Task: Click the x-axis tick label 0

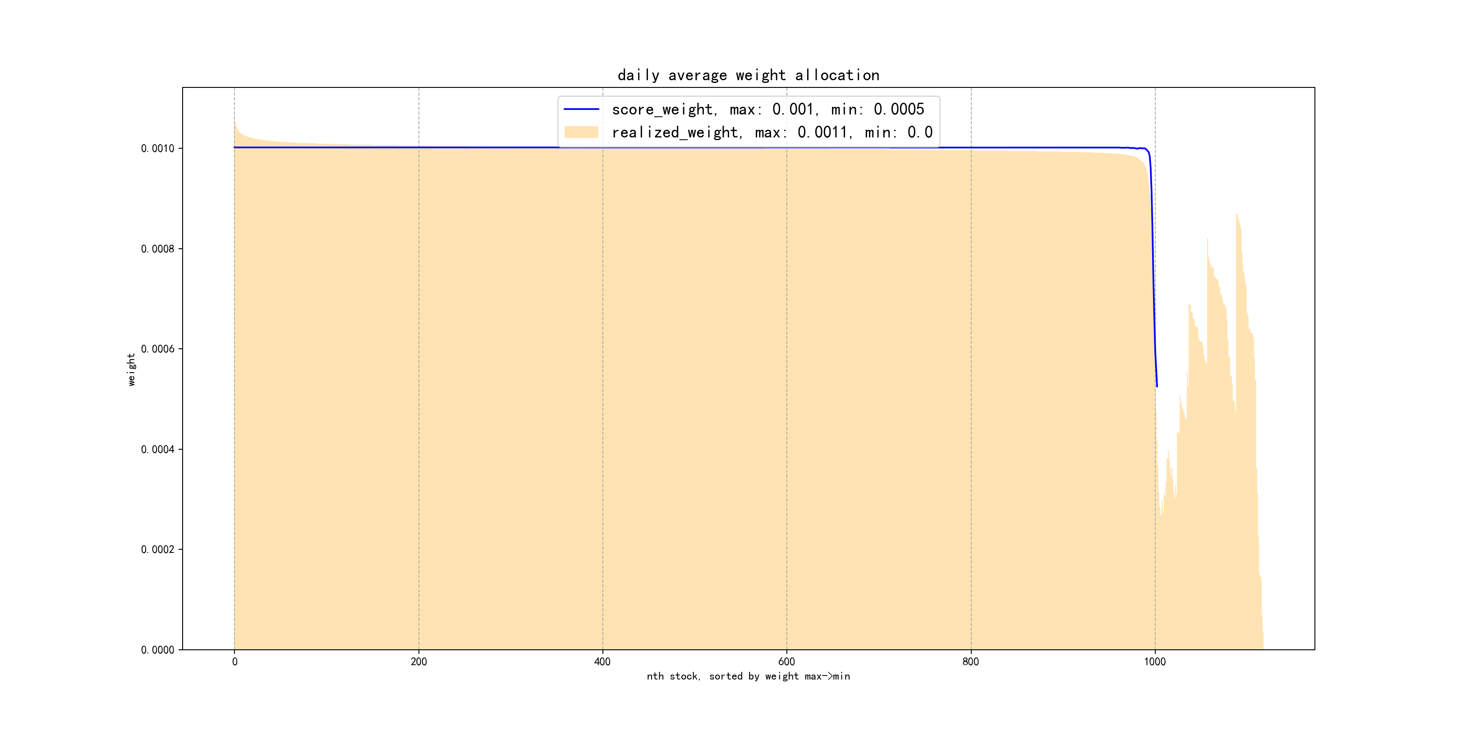Action: click(235, 662)
